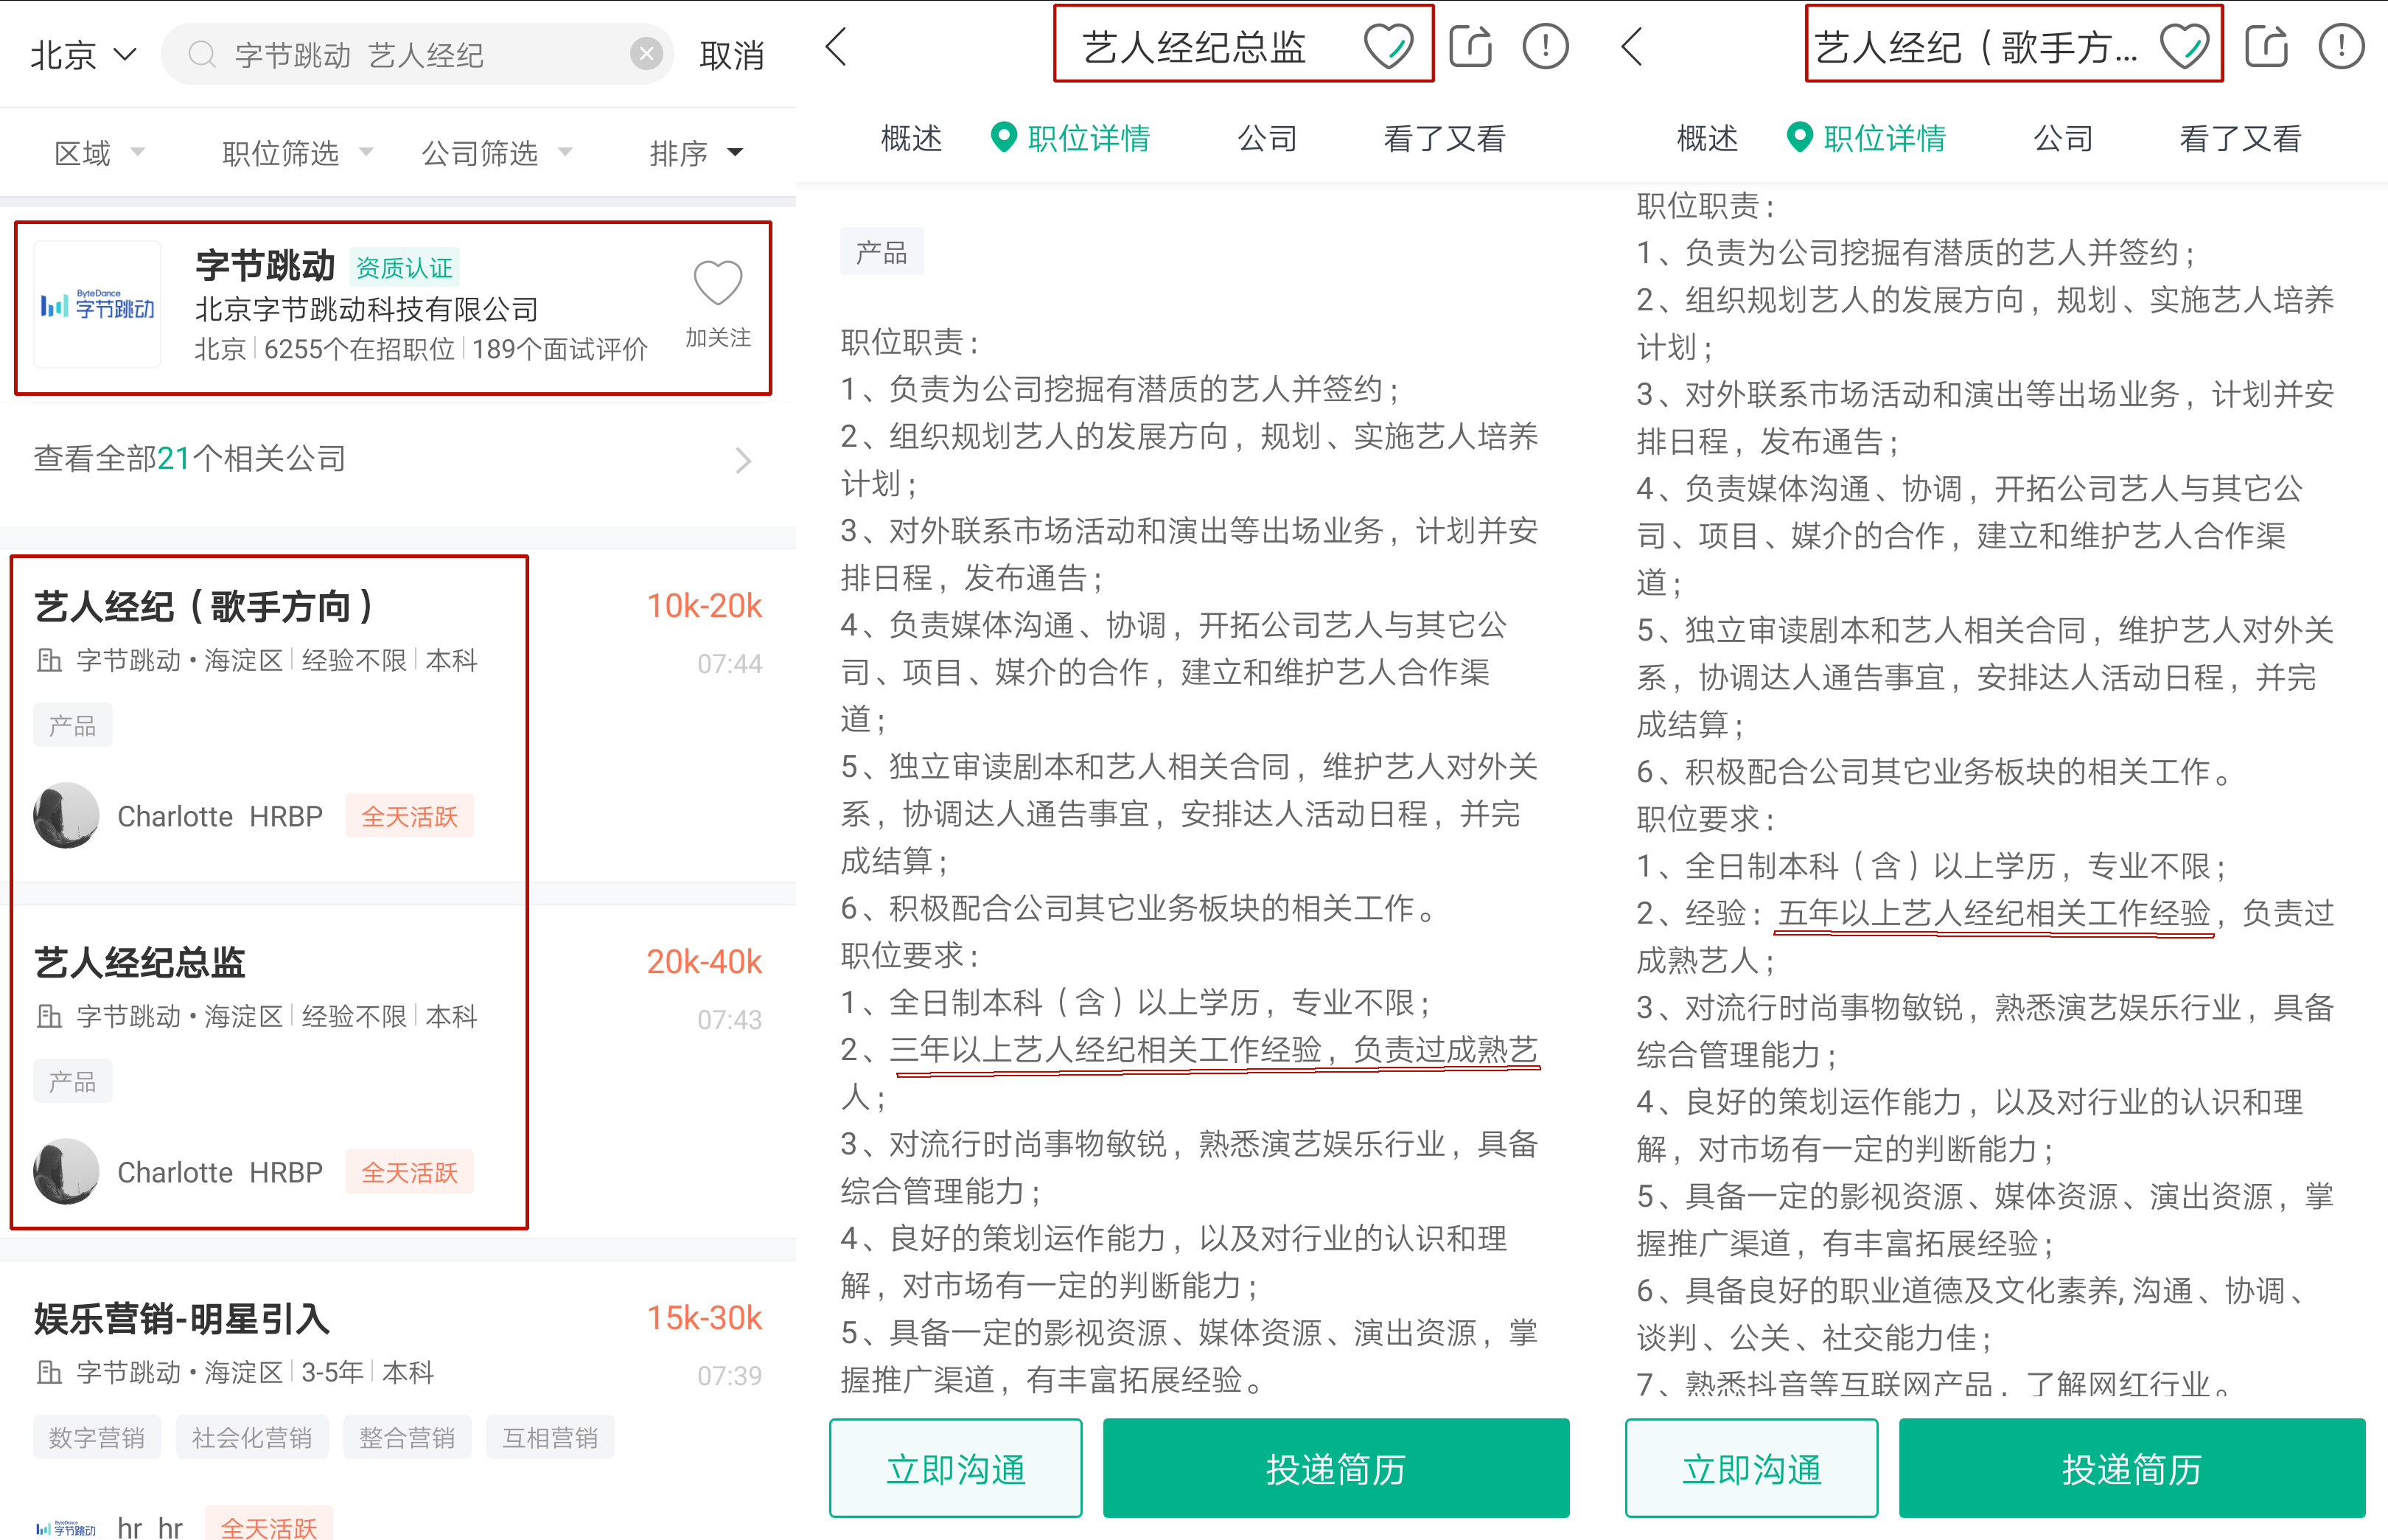Share the 艺人经纪（歌手方… job
The height and width of the screenshot is (1540, 2388).
coord(2265,46)
